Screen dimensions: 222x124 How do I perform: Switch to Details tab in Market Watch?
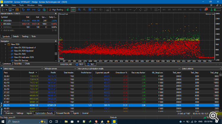point(16,36)
